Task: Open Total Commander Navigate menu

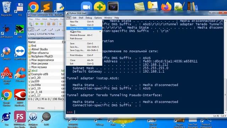Action: tap(54, 19)
